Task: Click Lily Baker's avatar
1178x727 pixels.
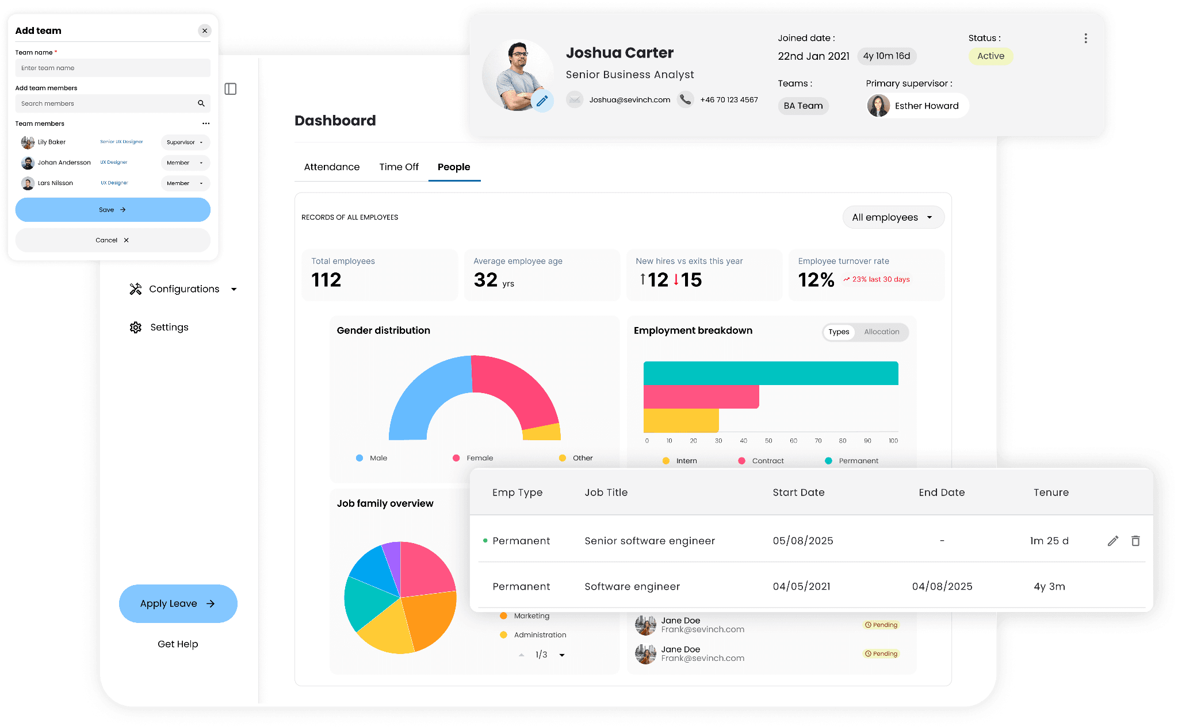Action: 28,143
